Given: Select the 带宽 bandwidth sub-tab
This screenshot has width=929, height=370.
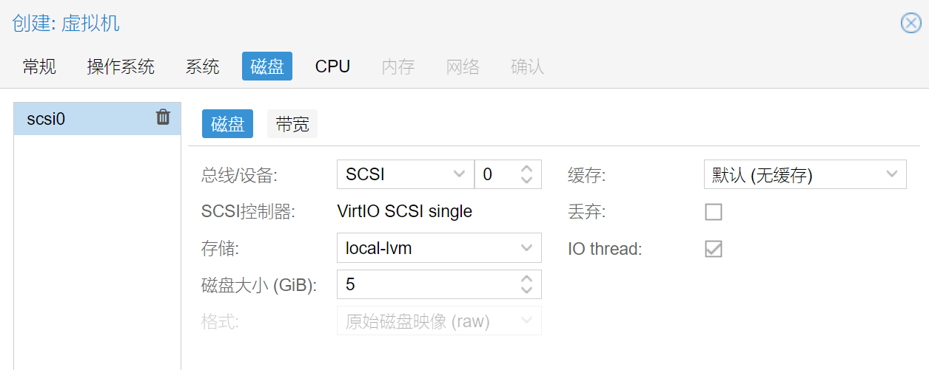Looking at the screenshot, I should click(292, 124).
